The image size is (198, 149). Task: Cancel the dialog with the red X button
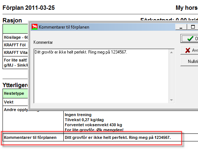point(189,50)
